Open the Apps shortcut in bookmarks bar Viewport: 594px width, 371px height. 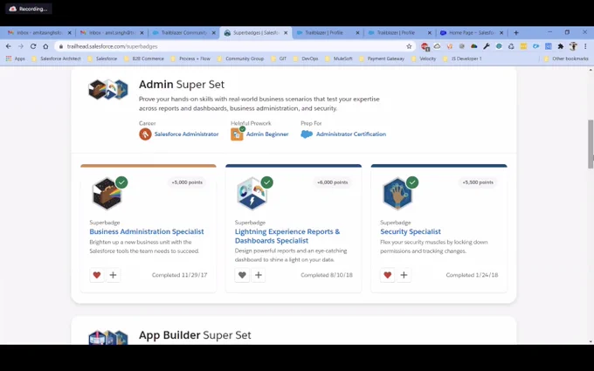point(16,58)
